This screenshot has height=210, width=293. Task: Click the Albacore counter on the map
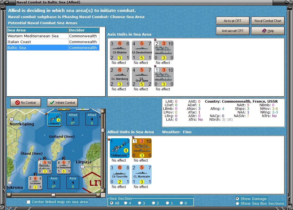point(54,119)
